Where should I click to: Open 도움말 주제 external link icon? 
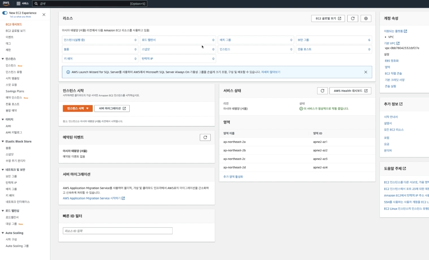pyautogui.click(x=404, y=169)
